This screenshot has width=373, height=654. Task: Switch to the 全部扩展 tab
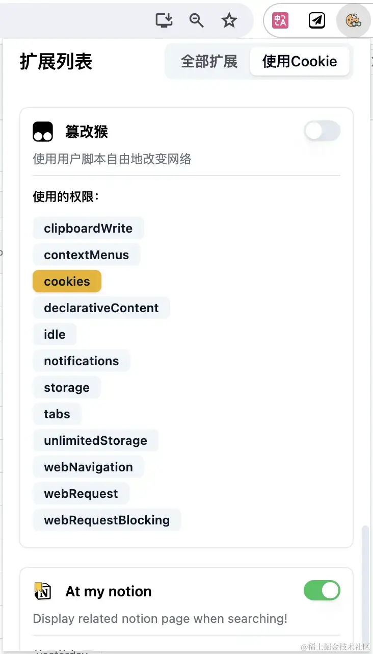coord(209,61)
